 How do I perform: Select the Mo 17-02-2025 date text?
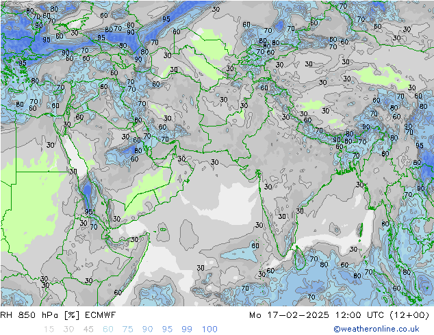289,314
